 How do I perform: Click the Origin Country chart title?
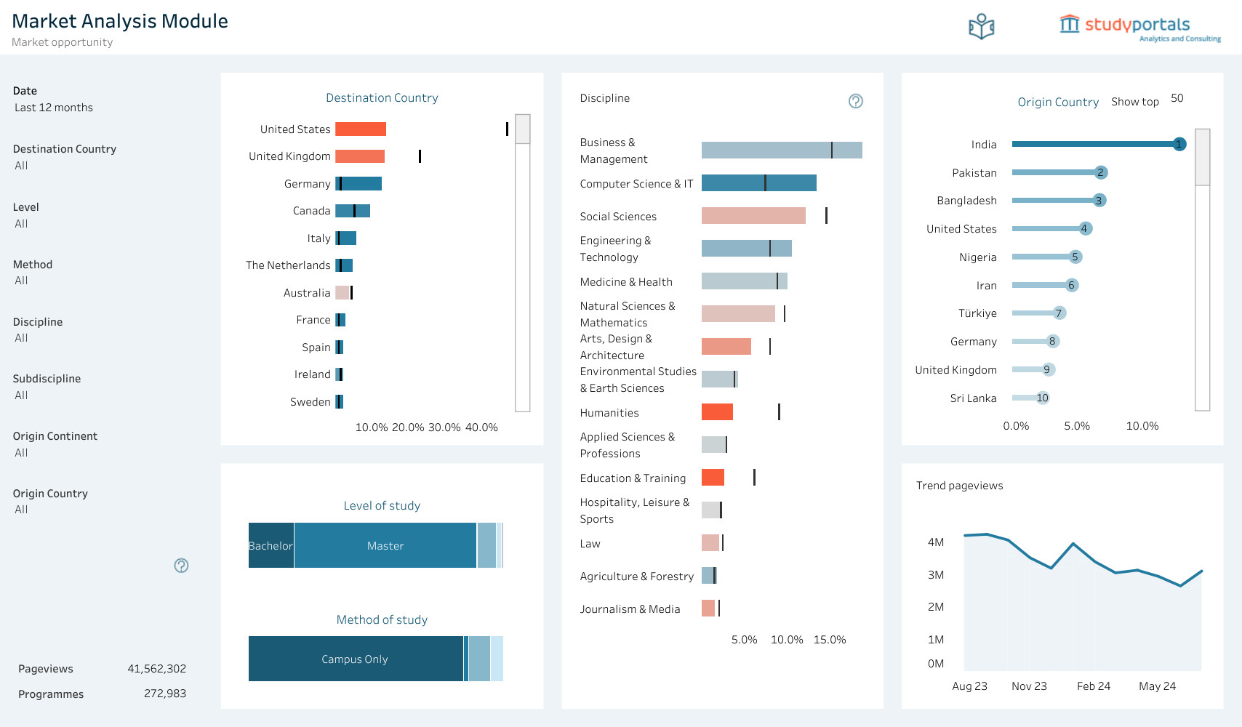pos(1058,102)
